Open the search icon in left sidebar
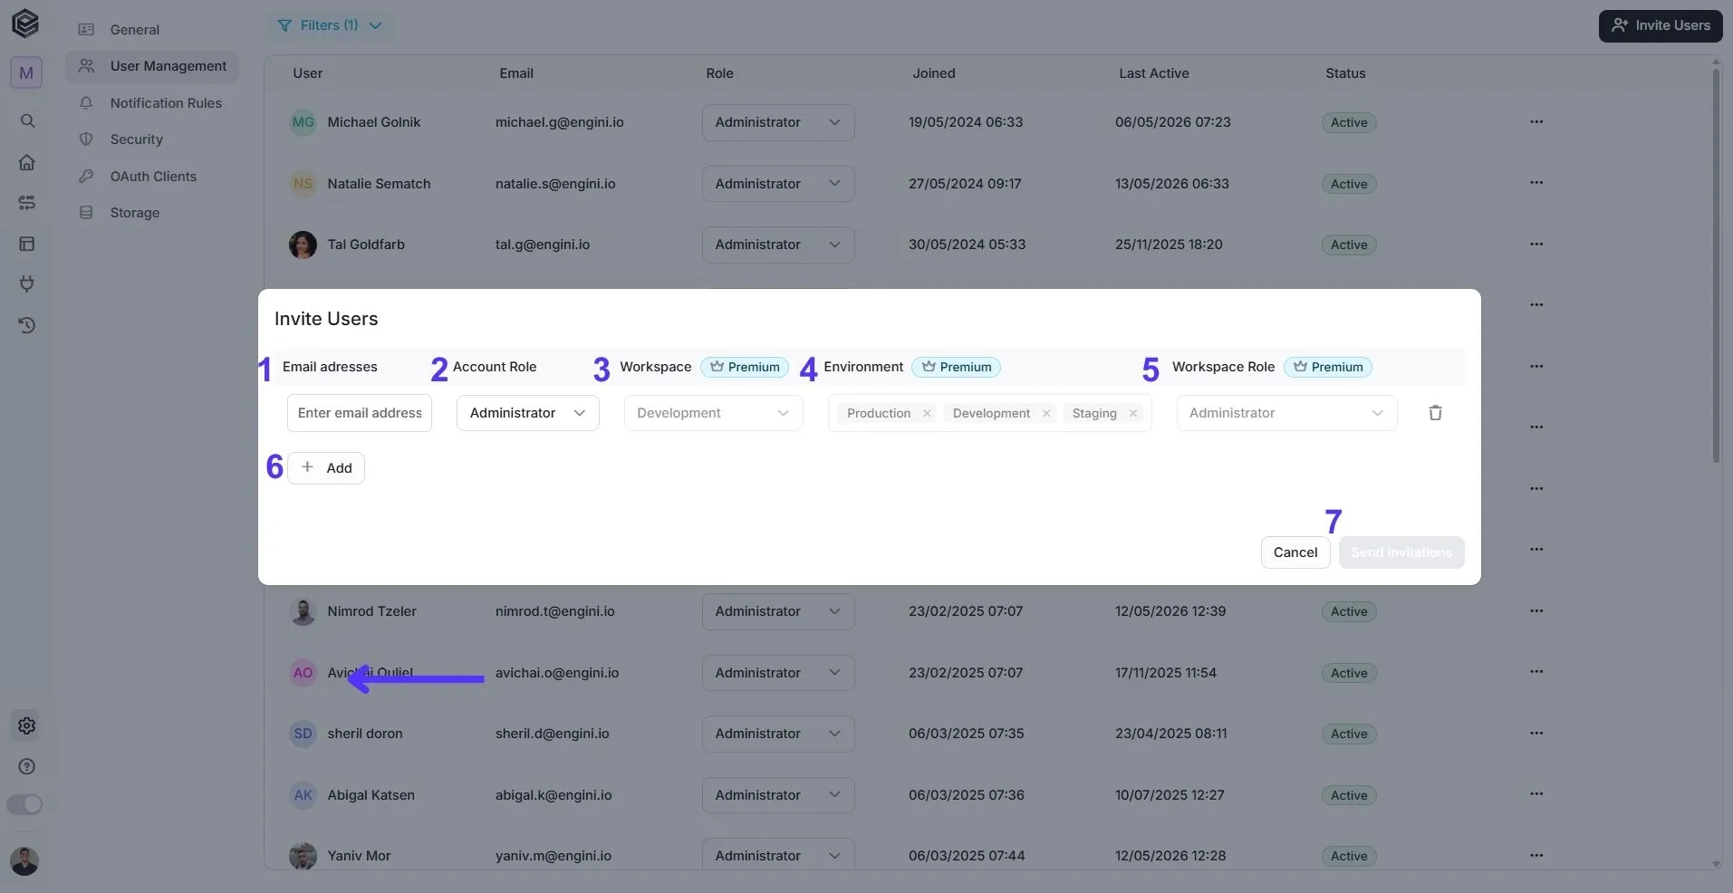The width and height of the screenshot is (1733, 893). (x=27, y=120)
